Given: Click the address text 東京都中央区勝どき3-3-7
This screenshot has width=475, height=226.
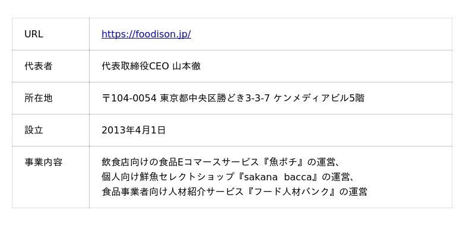Looking at the screenshot, I should (215, 98).
